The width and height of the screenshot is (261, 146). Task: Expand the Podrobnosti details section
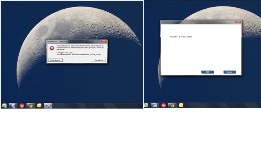tap(55, 60)
